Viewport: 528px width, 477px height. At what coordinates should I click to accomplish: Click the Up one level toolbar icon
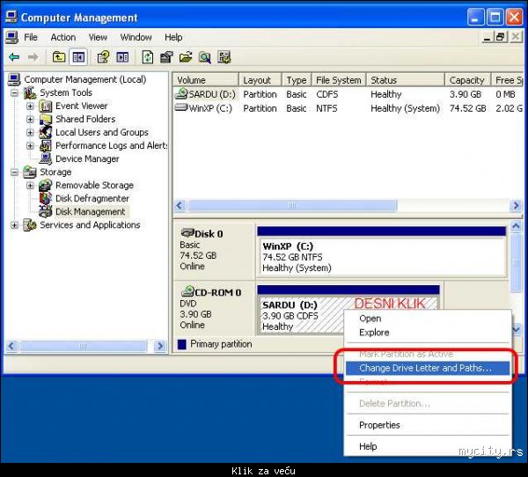59,57
